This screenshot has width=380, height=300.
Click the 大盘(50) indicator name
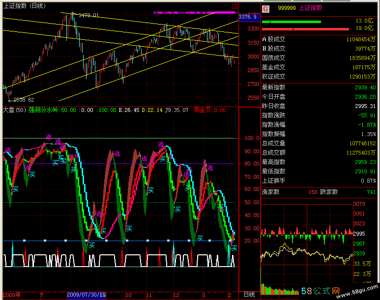tap(14, 110)
